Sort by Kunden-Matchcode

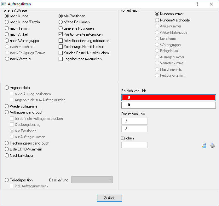tap(157, 20)
